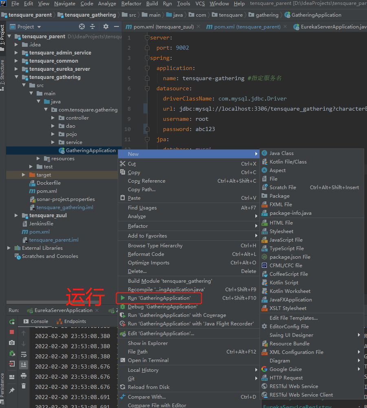Expand the target folder
The width and height of the screenshot is (367, 408).
(24, 175)
